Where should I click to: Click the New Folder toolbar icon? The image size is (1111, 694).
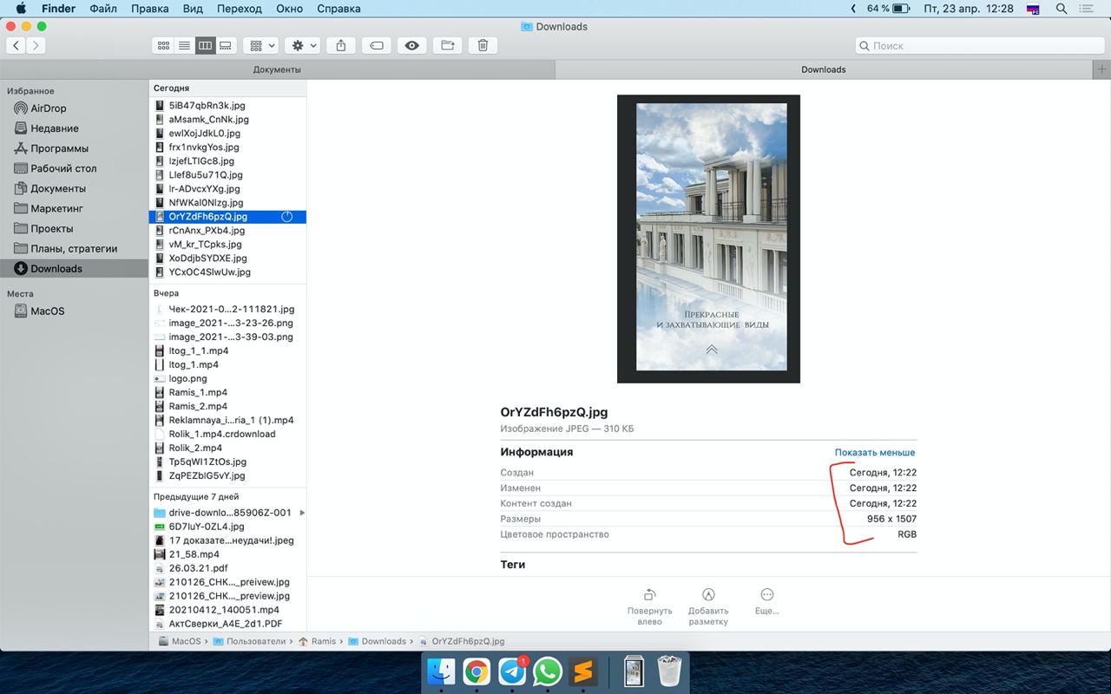click(448, 45)
